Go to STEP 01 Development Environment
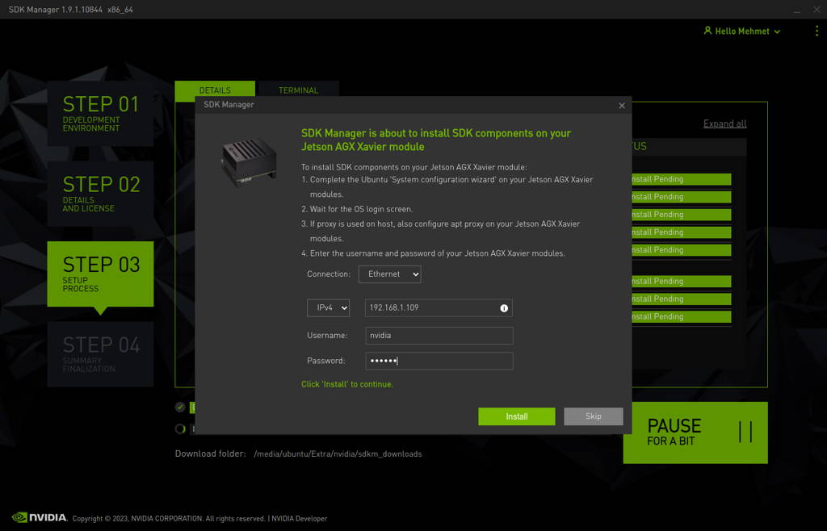Screen dimensions: 827x531 pos(101,113)
